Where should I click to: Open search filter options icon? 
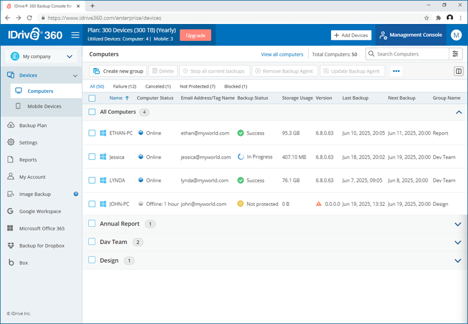pos(456,54)
